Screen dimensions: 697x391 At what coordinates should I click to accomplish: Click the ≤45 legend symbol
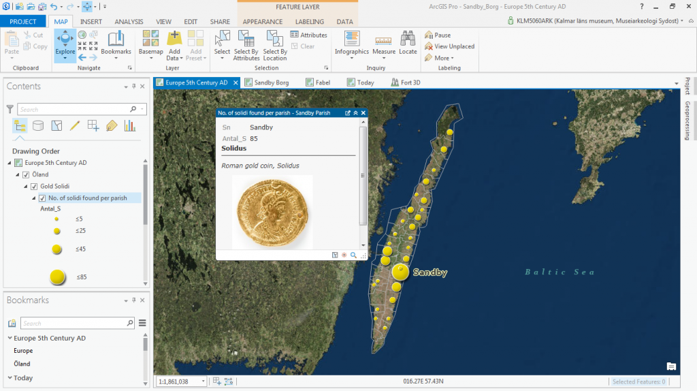click(x=56, y=249)
